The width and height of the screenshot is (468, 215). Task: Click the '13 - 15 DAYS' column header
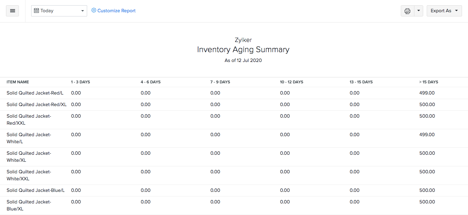click(x=361, y=82)
